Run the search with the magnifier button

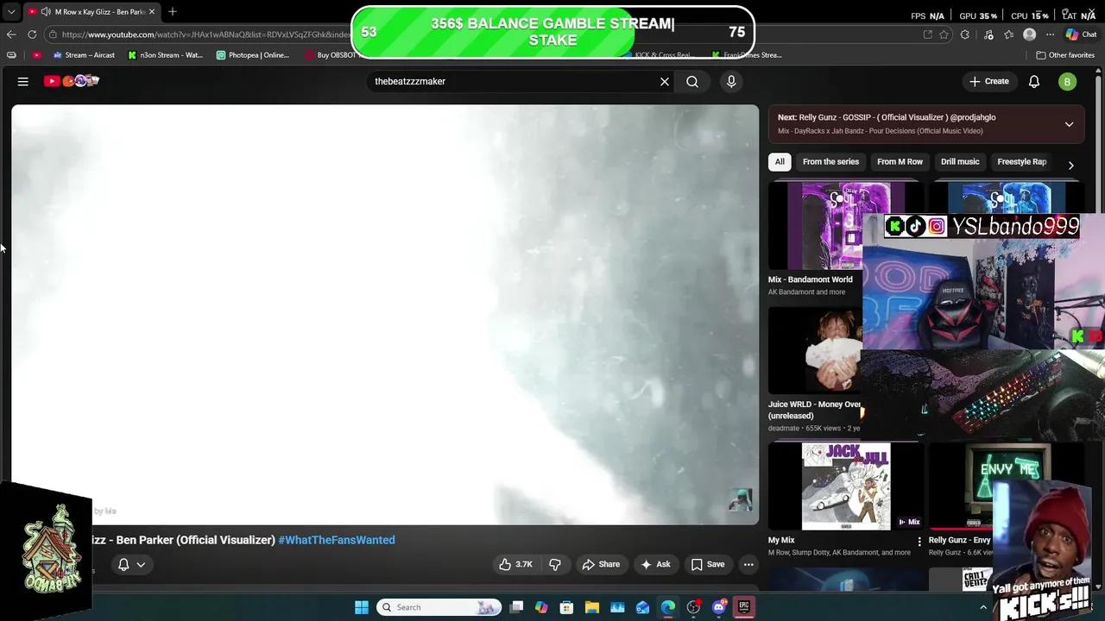click(692, 81)
